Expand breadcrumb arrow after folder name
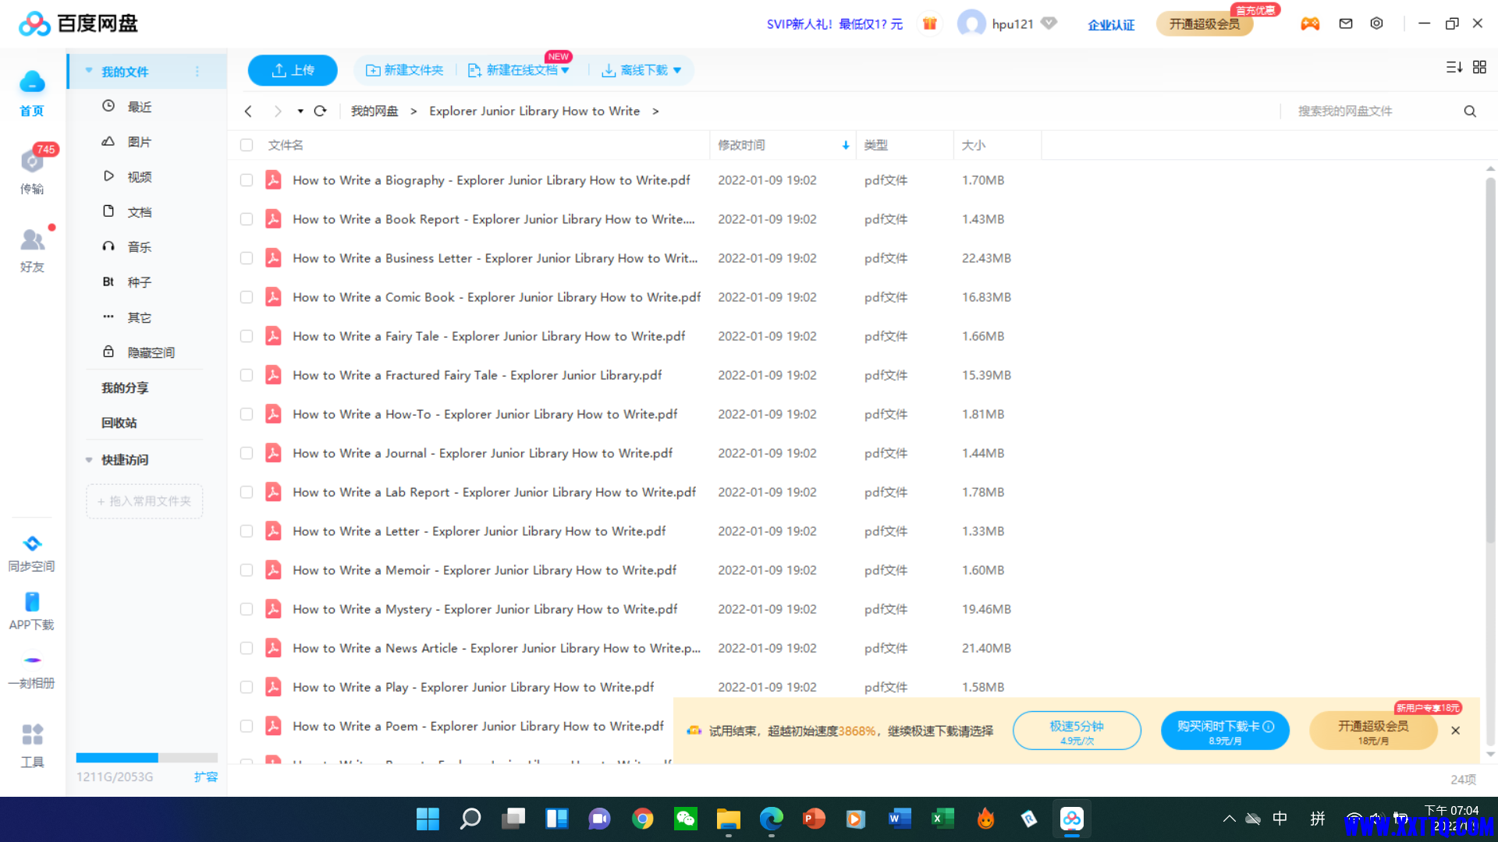Viewport: 1498px width, 842px height. click(x=655, y=111)
